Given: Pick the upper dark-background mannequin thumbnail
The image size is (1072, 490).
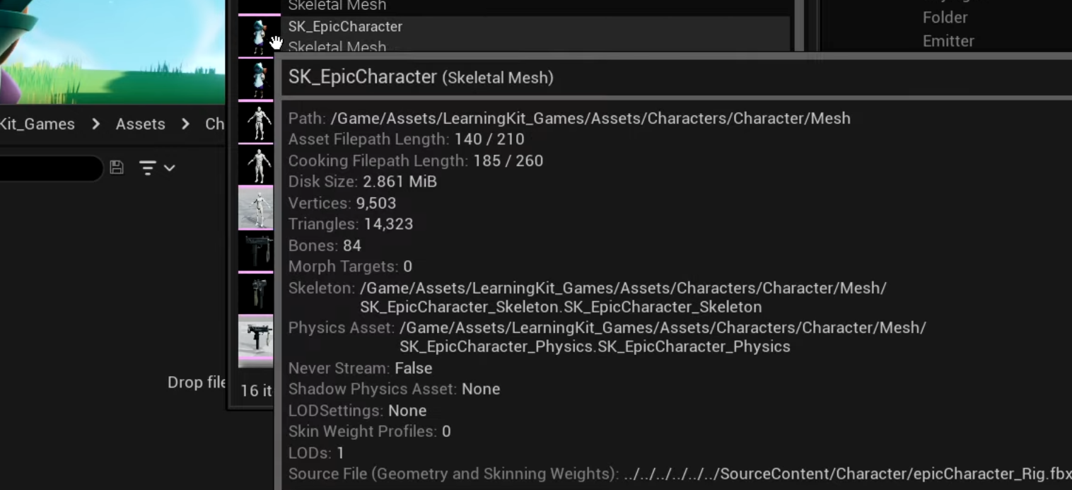Looking at the screenshot, I should [x=255, y=122].
